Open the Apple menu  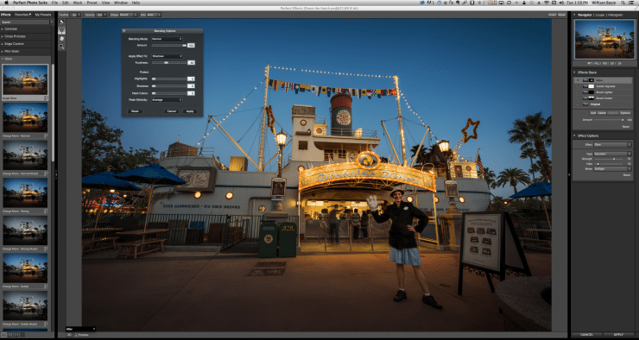[x=6, y=3]
